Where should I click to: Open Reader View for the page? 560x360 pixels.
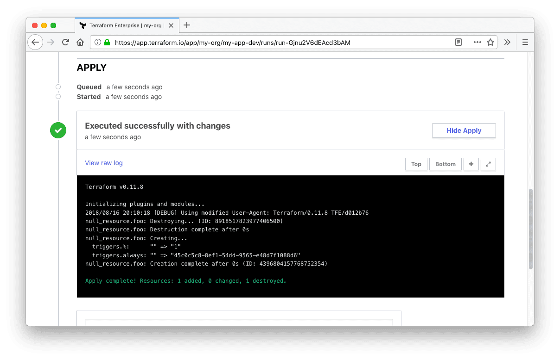pyautogui.click(x=458, y=42)
